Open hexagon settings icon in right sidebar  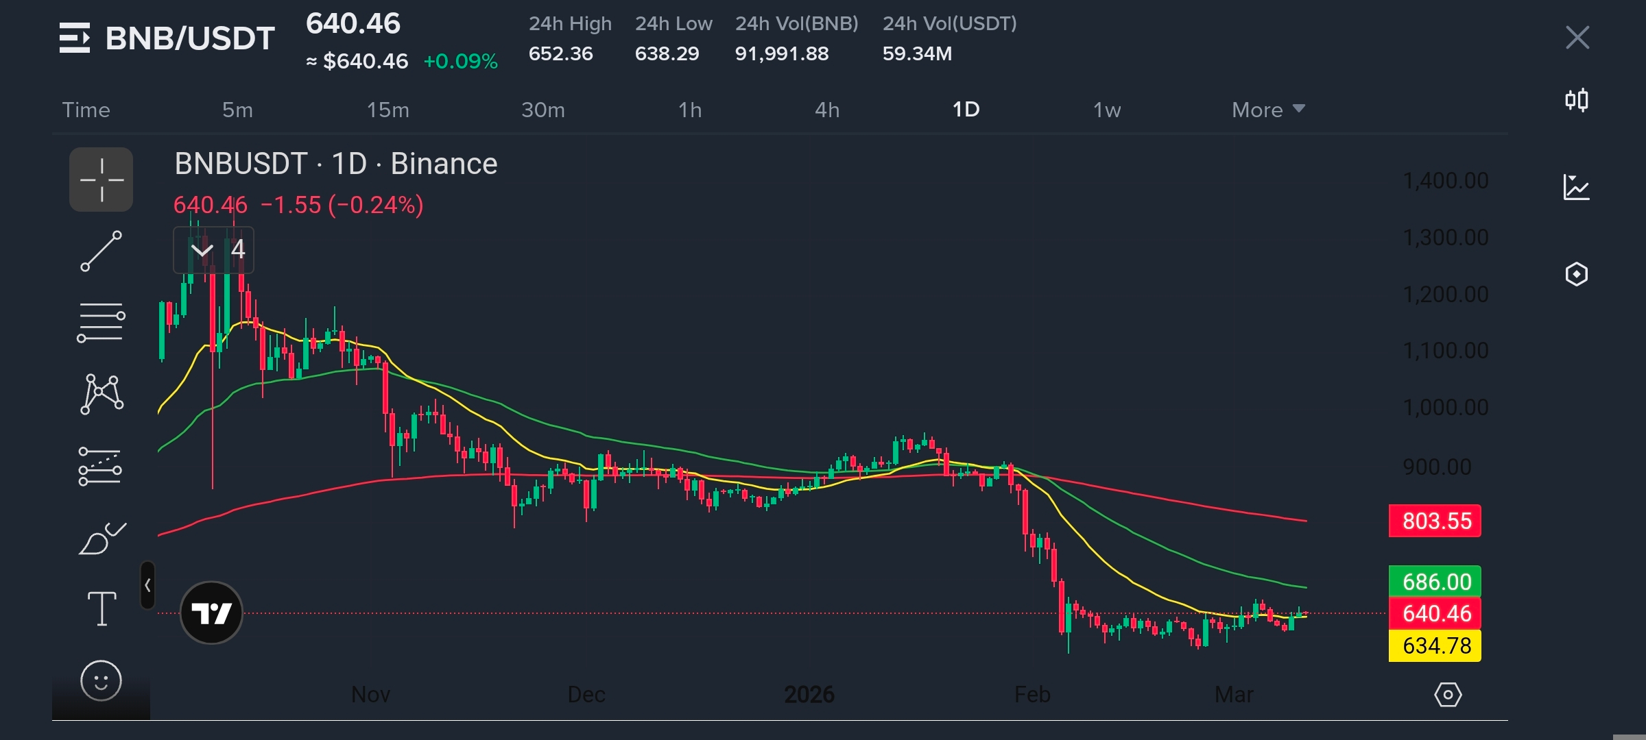[1576, 274]
